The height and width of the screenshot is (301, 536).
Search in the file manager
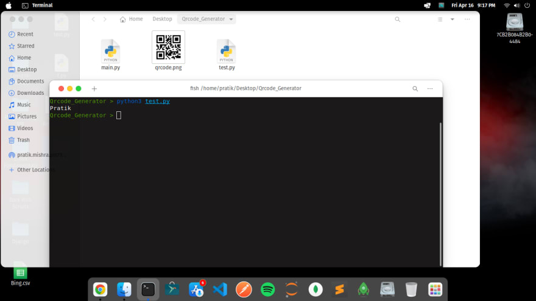pyautogui.click(x=398, y=19)
